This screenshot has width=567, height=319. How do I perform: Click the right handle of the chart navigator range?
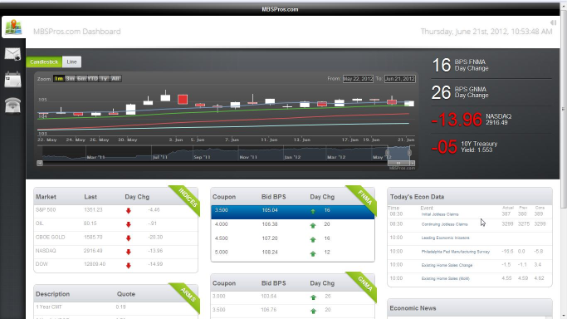(x=409, y=153)
